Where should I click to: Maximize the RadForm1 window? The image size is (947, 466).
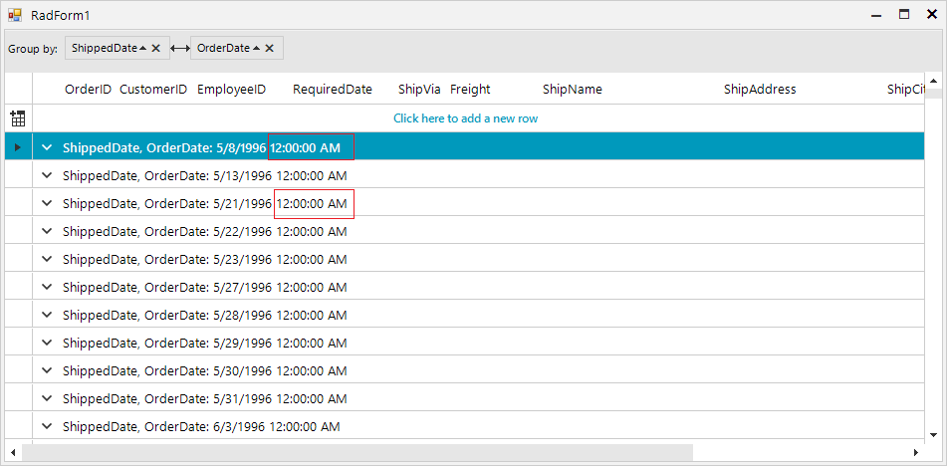[x=904, y=15]
